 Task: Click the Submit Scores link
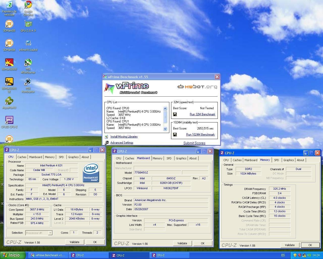(194, 143)
